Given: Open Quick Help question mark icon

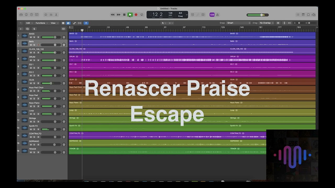Looking at the screenshot, I should (x=32, y=15).
